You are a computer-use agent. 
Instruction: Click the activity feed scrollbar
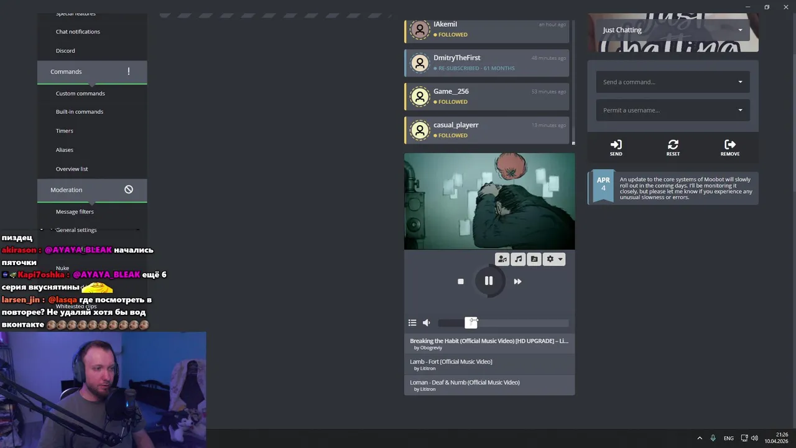pos(573,81)
